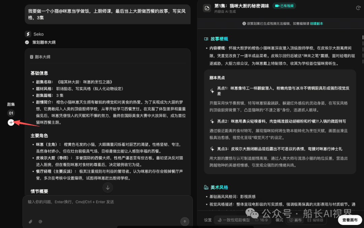Click the Seko avatar icon

pyautogui.click(x=28, y=34)
